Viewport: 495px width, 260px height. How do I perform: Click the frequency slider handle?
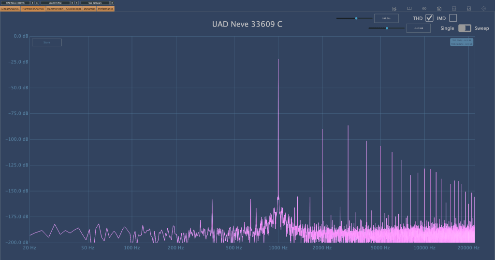356,18
